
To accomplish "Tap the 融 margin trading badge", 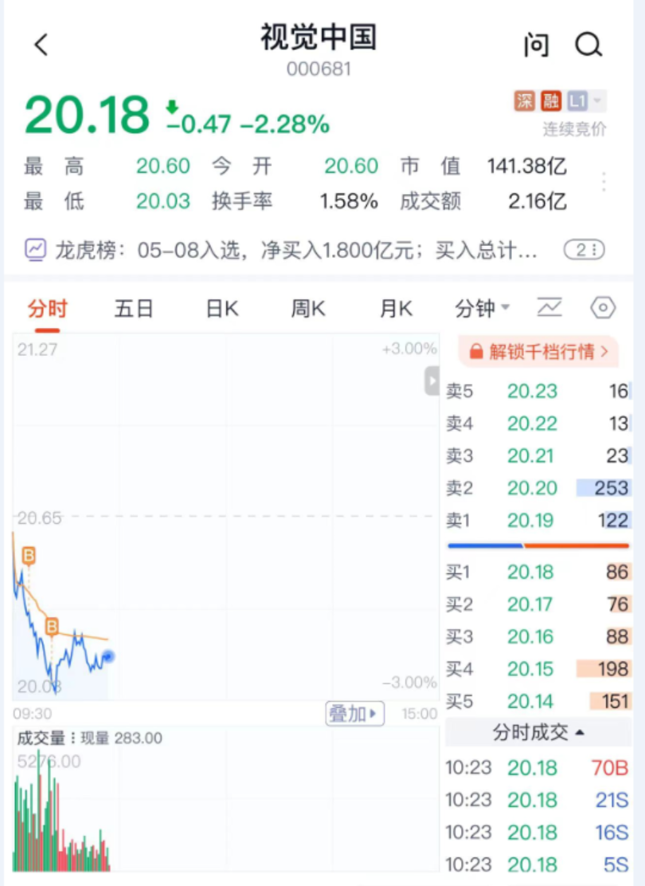I will click(551, 101).
